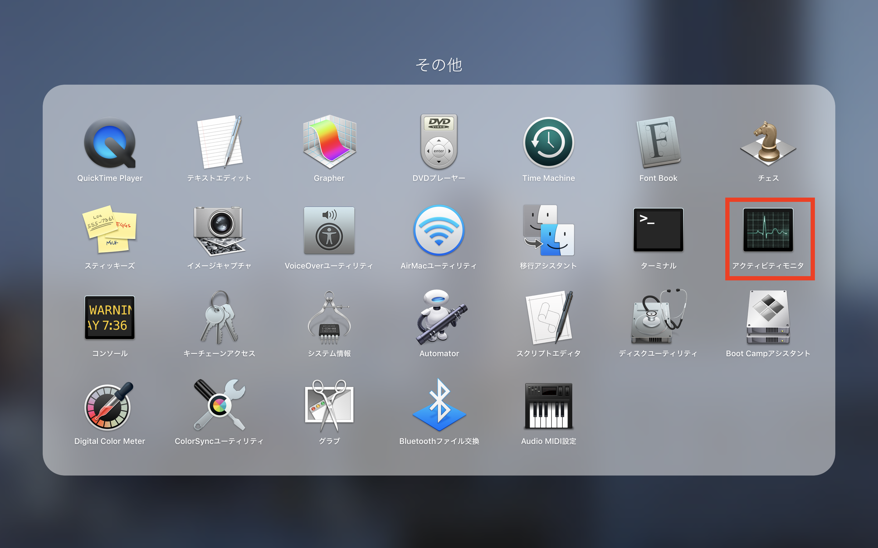The height and width of the screenshot is (548, 878).
Task: Launch Bluetoothファイル交換 icon
Action: [x=439, y=405]
